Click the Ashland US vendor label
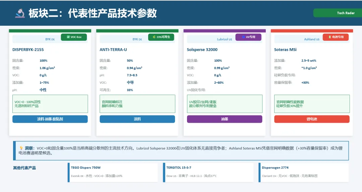 (312, 39)
